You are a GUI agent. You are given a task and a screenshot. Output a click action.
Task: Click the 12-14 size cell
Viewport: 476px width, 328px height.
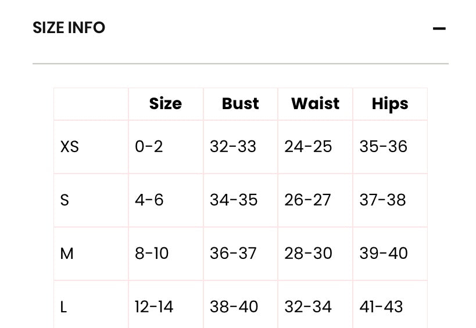coord(154,307)
